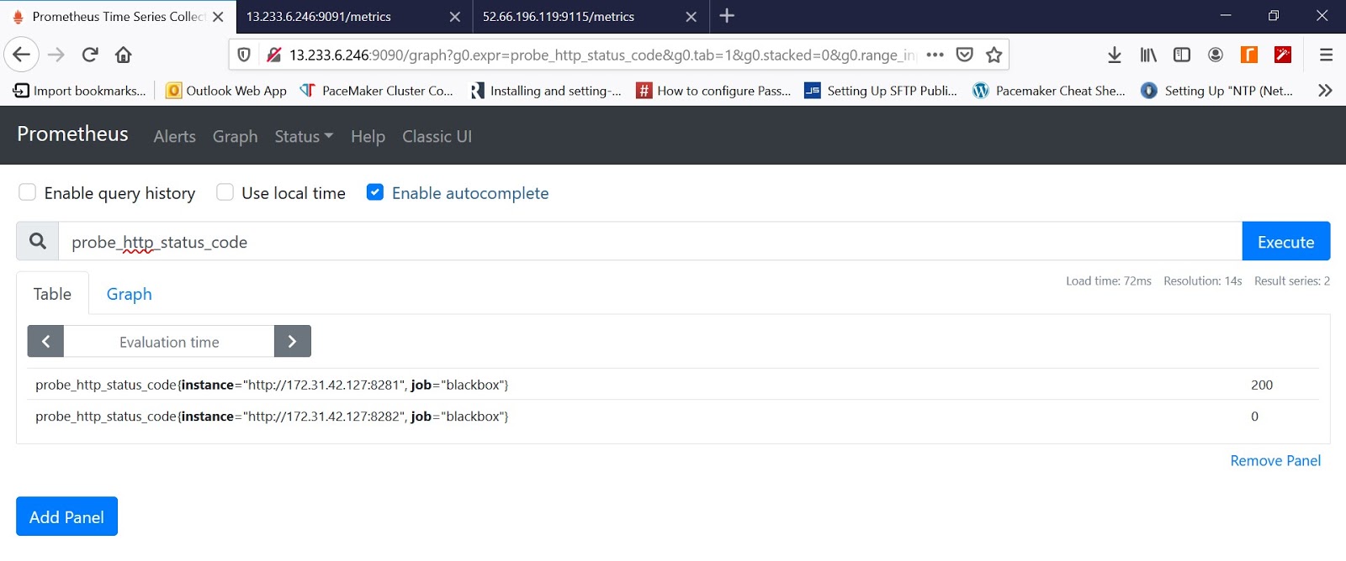Switch to the 13.233.6.246:9091/metrics tab
Viewport: 1346px width, 561px height.
tap(352, 17)
